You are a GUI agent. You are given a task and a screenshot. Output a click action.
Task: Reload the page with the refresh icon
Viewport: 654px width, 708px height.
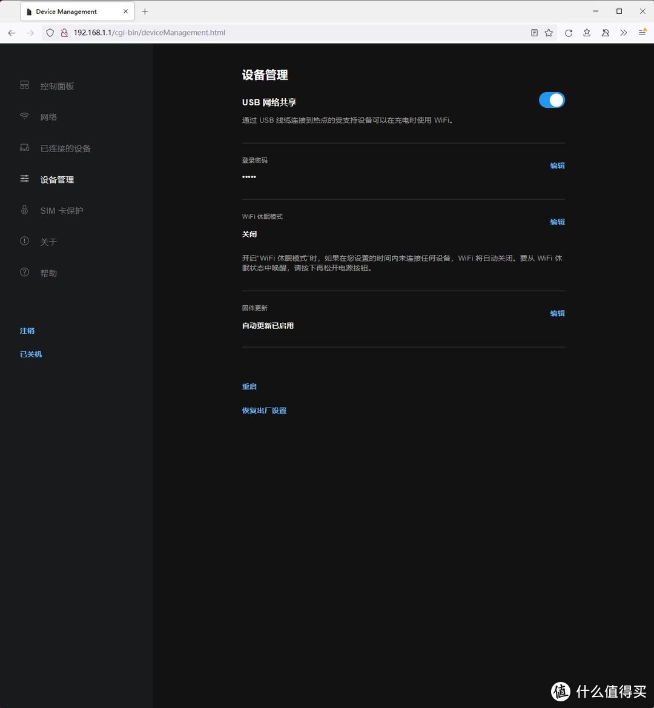coord(568,33)
